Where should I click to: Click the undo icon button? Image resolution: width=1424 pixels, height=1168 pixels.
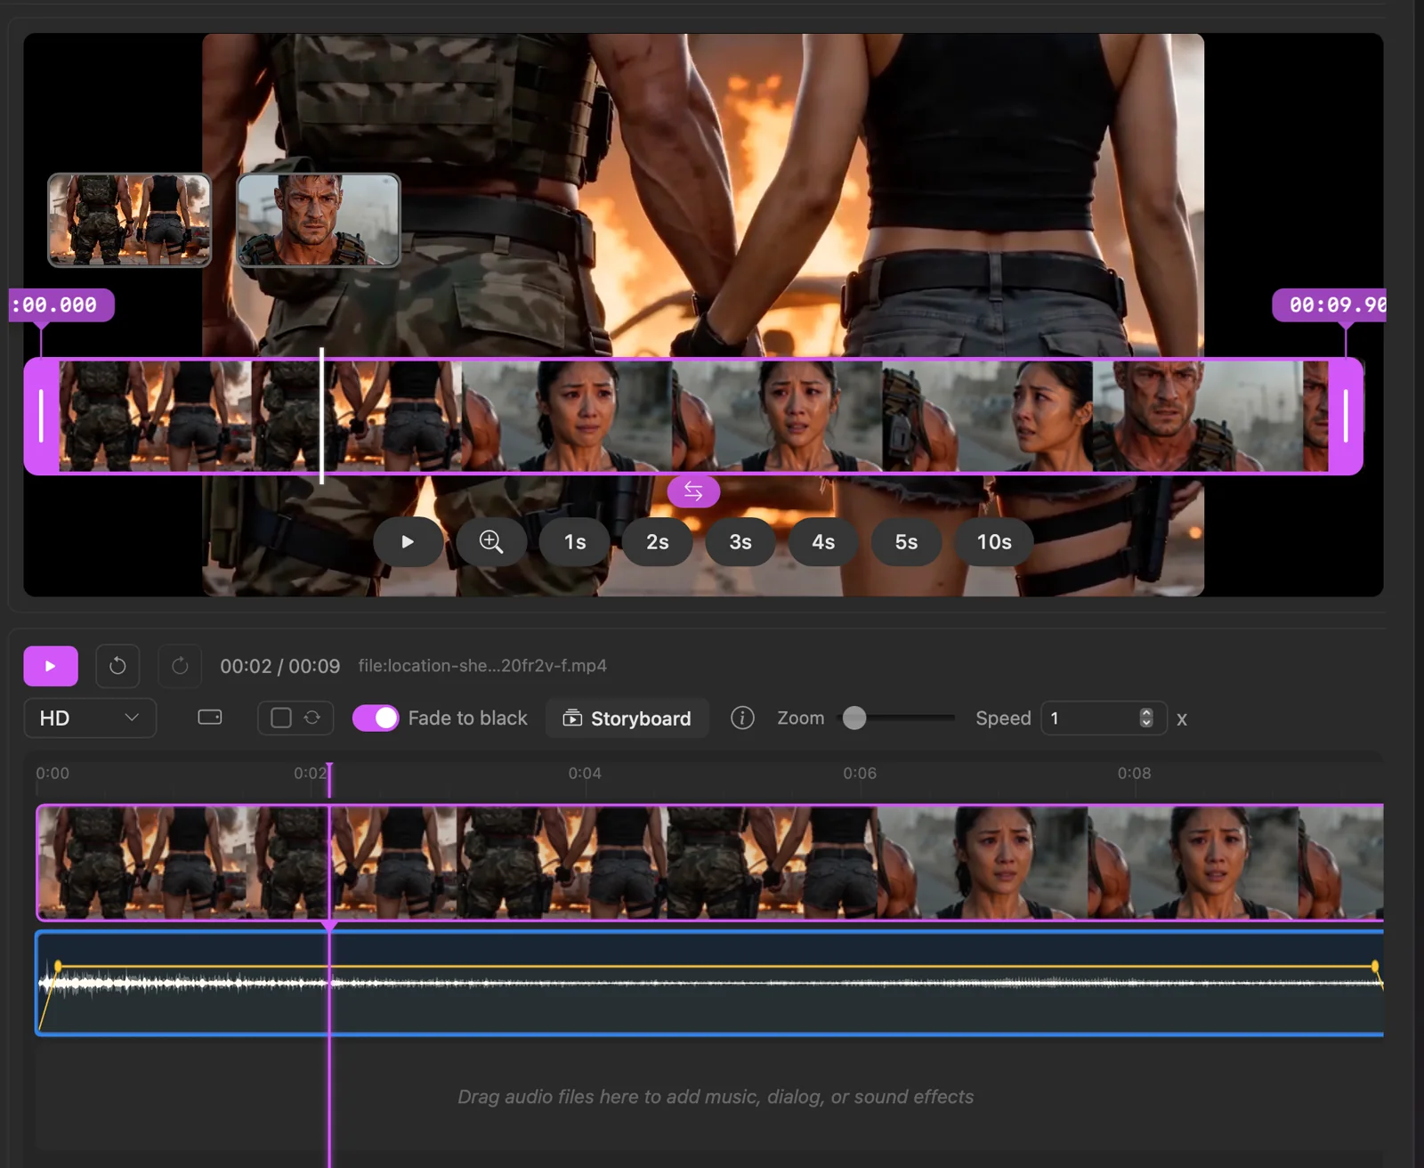tap(117, 666)
